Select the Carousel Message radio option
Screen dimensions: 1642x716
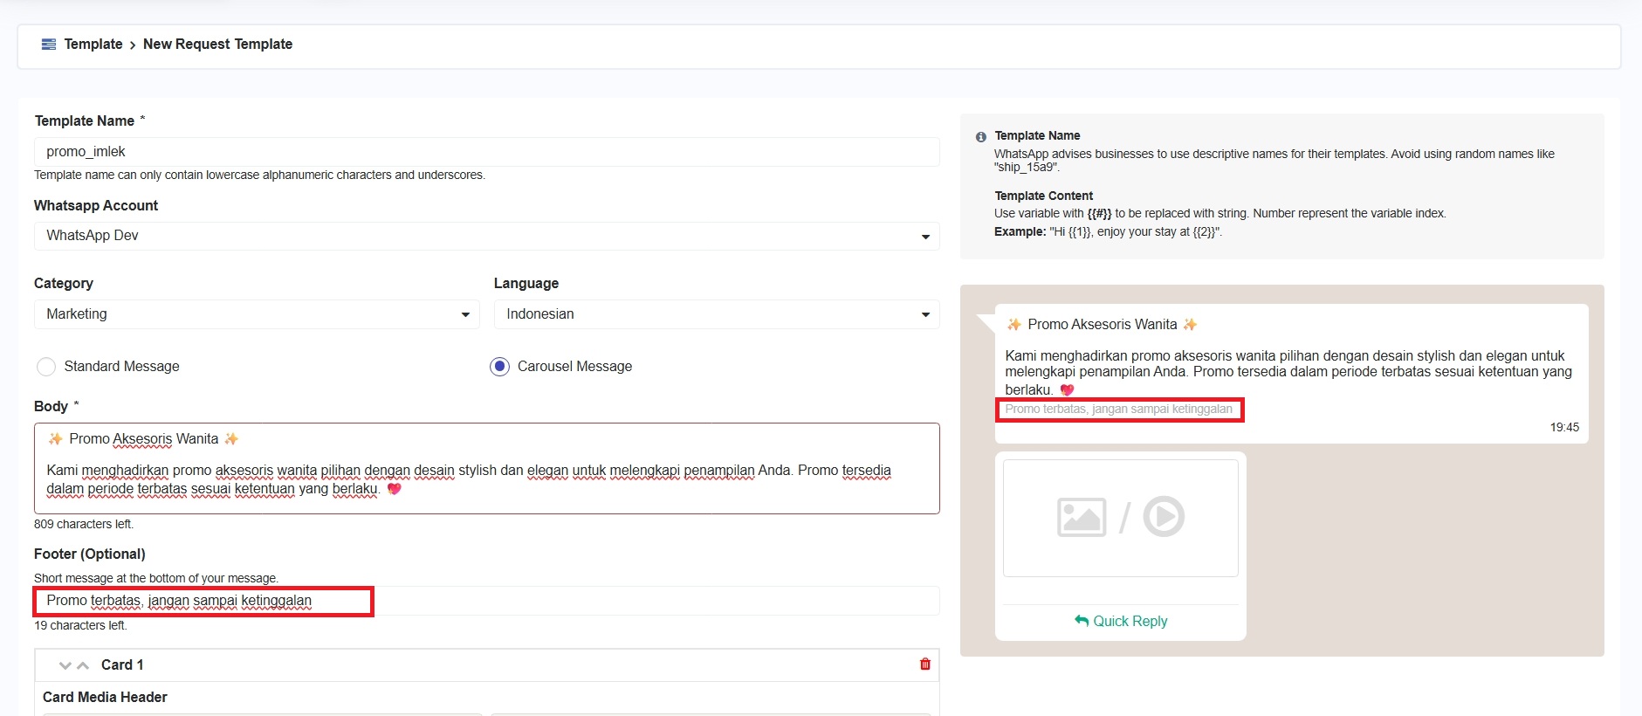(x=499, y=367)
